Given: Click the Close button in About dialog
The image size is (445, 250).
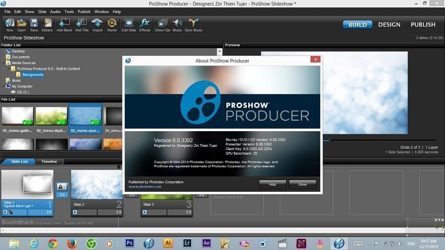Looking at the screenshot, I should 302,184.
